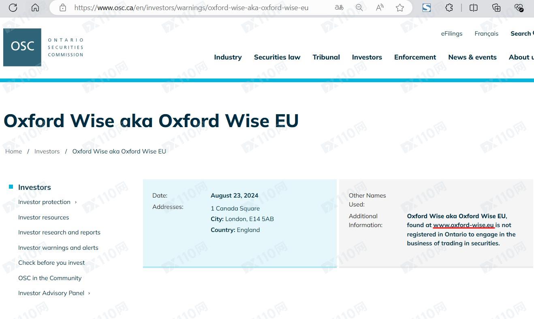
Task: Open OSC in the Community
Action: pos(50,278)
